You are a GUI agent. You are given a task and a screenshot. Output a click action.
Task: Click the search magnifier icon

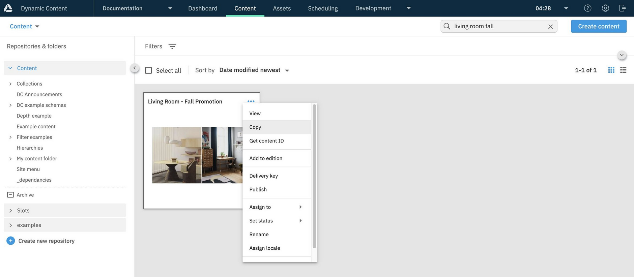[447, 26]
